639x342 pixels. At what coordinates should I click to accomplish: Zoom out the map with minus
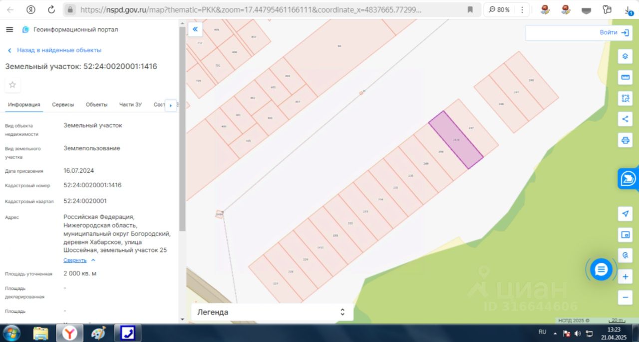click(x=625, y=297)
